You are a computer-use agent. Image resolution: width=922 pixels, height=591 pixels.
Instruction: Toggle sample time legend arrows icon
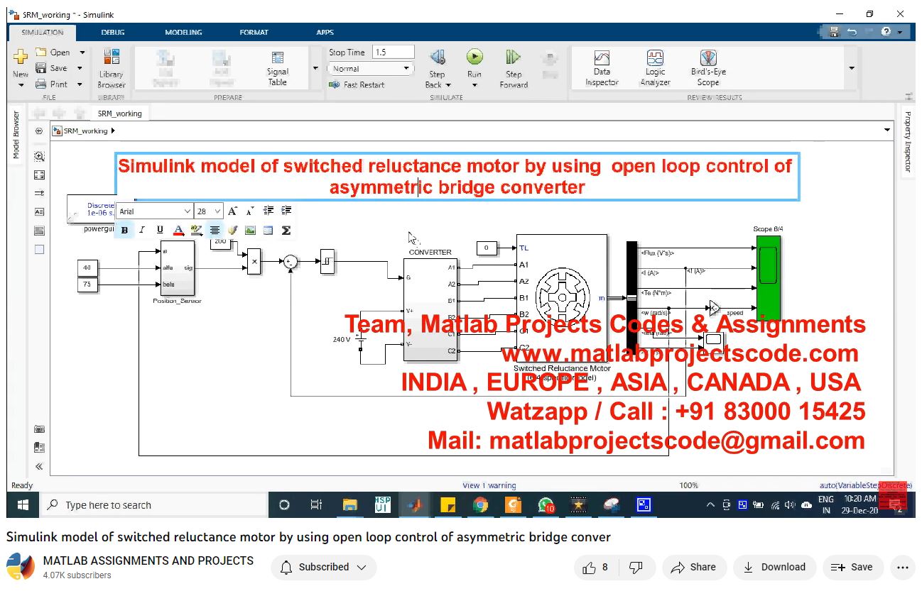click(x=39, y=193)
